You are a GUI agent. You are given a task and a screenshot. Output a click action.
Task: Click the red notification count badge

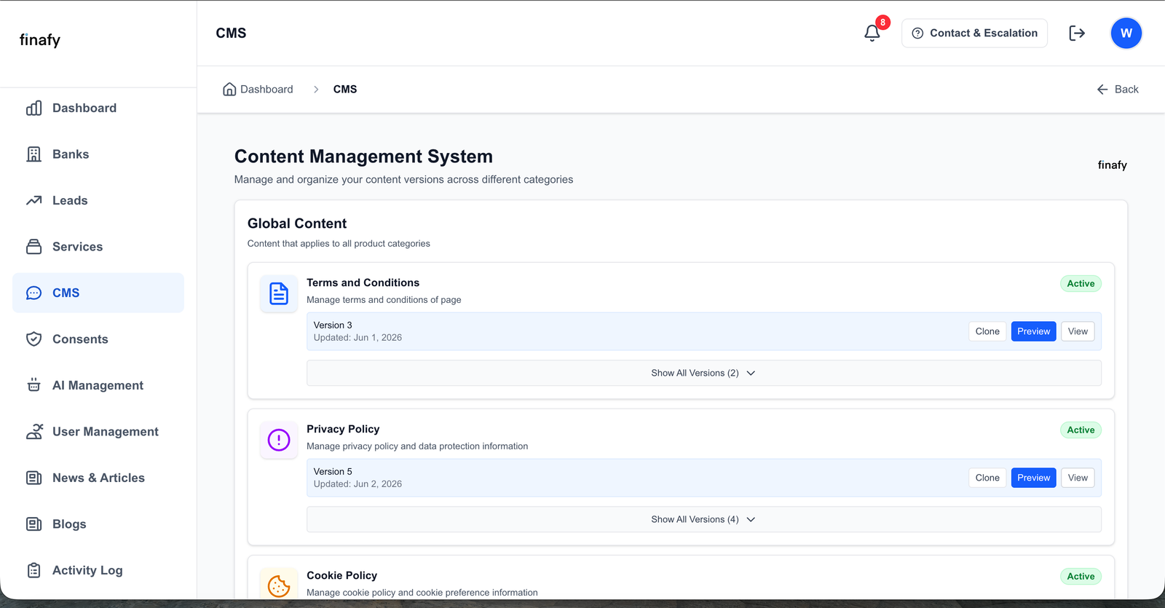tap(882, 23)
